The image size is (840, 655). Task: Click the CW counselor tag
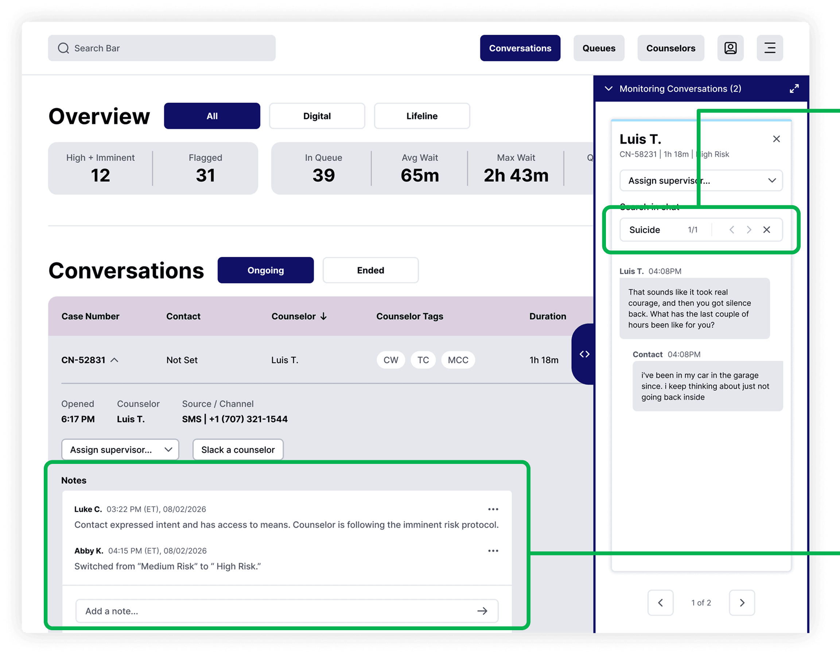(391, 360)
